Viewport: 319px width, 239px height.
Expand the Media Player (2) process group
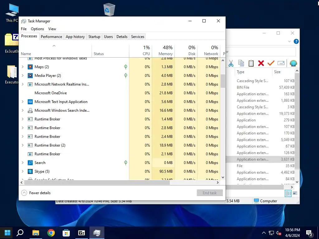pos(23,76)
